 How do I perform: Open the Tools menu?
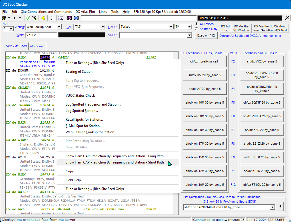(115, 12)
